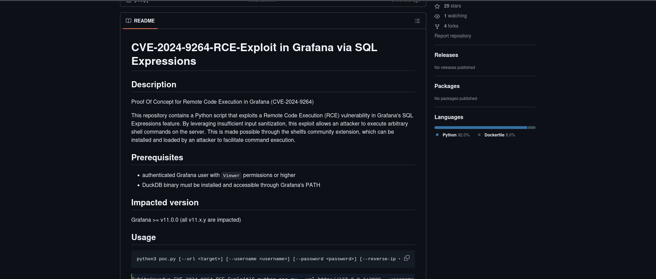Open the terminal screenshot below Usage
Image resolution: width=656 pixels, height=279 pixels.
pyautogui.click(x=273, y=277)
